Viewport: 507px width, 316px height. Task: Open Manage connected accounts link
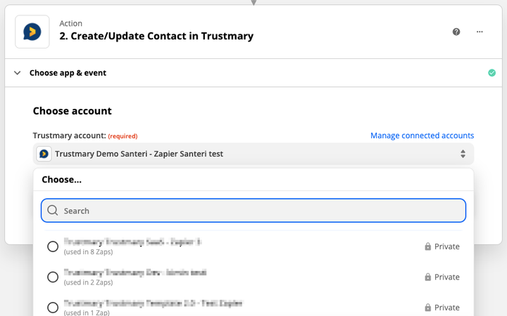[422, 136]
